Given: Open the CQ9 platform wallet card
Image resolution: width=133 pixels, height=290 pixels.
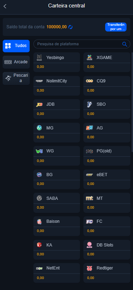Looking at the screenshot, I should coord(107,86).
